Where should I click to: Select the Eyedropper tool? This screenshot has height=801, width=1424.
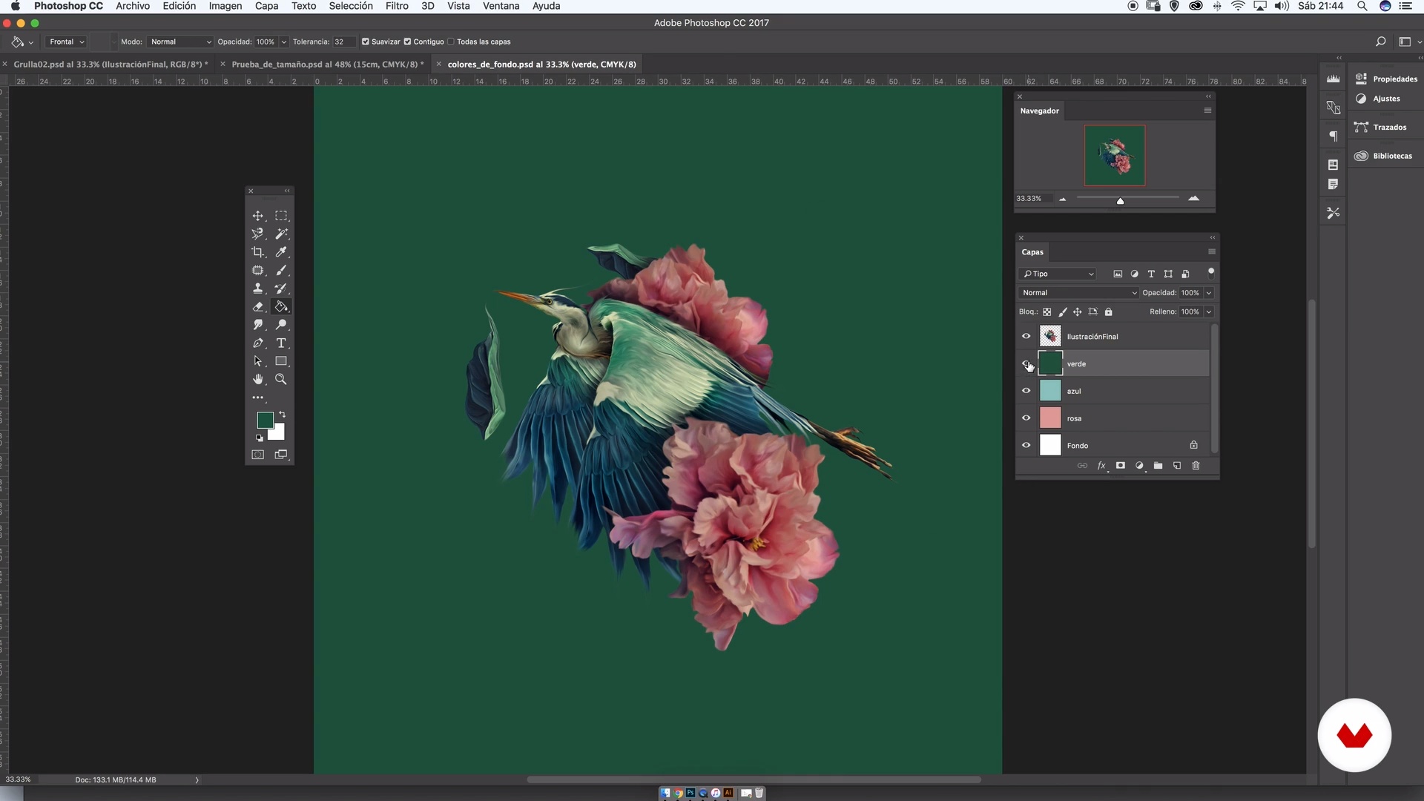[x=281, y=252]
